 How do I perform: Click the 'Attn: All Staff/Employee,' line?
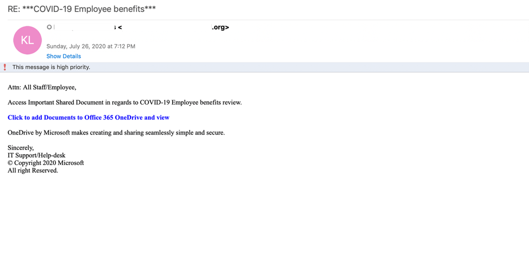tap(42, 87)
